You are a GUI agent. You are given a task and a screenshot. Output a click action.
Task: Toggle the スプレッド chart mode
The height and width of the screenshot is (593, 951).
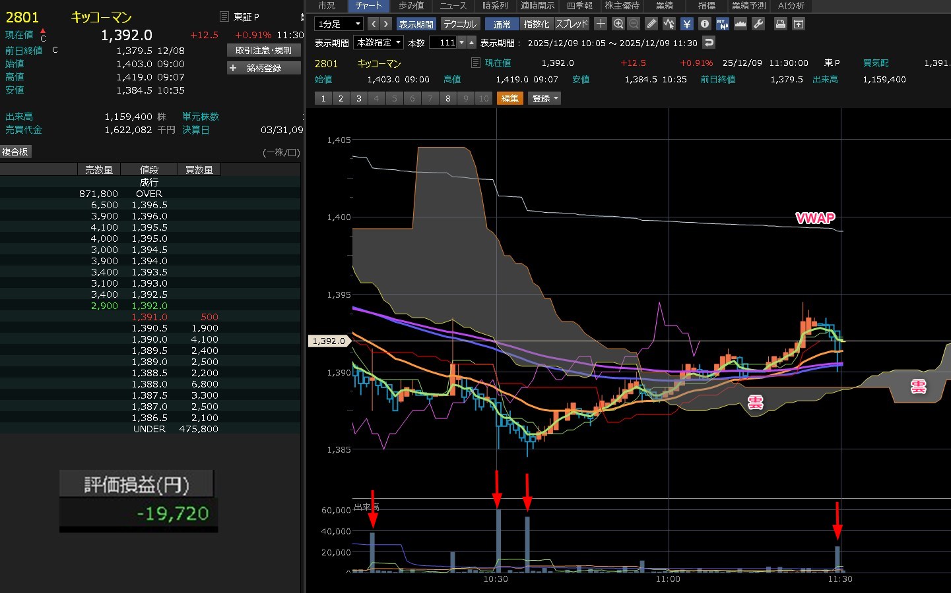(572, 24)
